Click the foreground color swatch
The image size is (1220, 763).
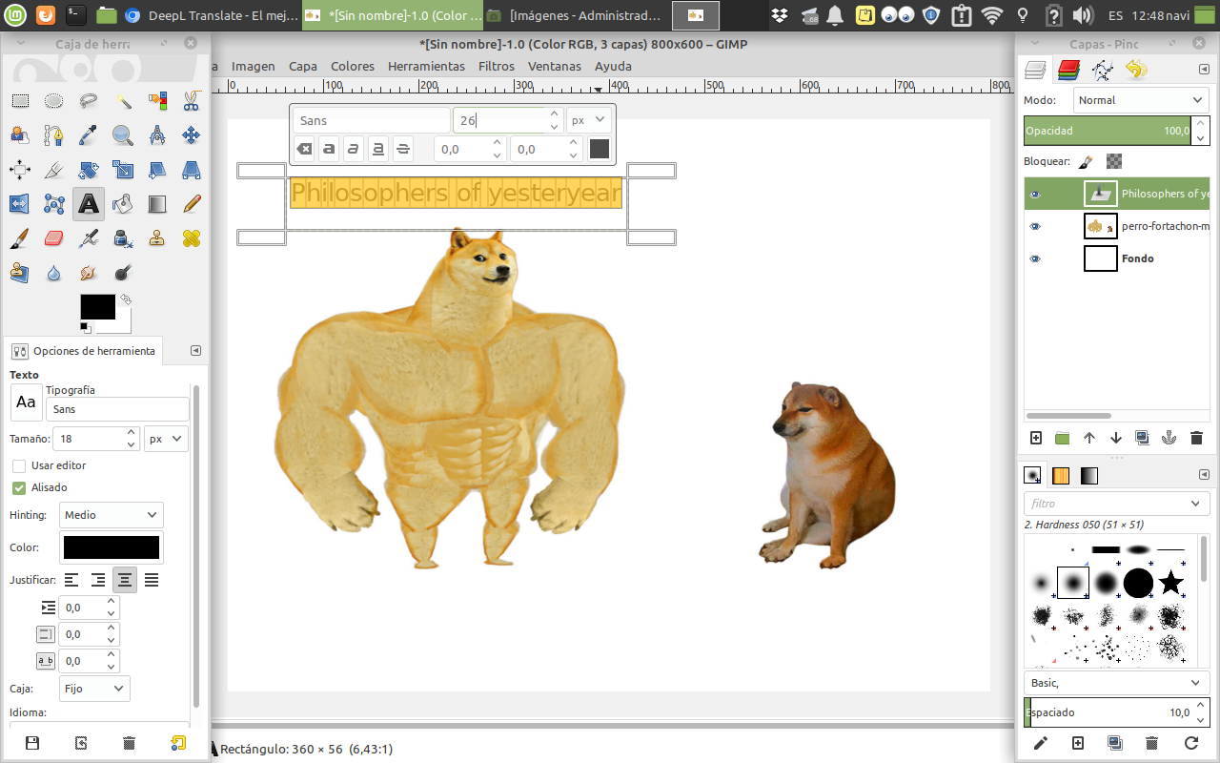(97, 307)
